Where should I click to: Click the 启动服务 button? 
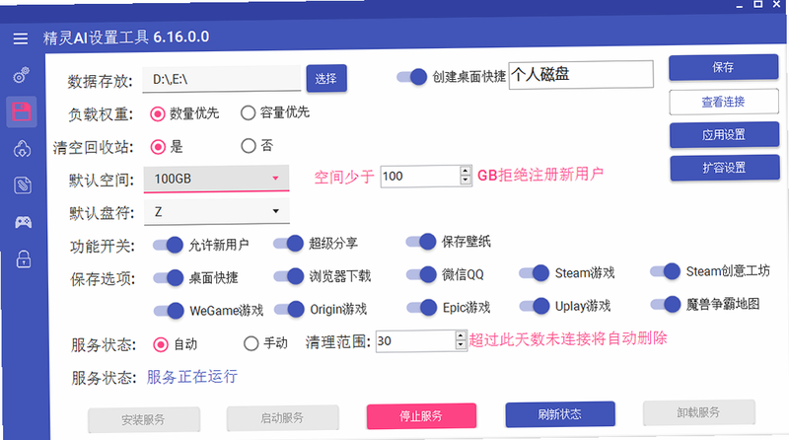pos(282,418)
